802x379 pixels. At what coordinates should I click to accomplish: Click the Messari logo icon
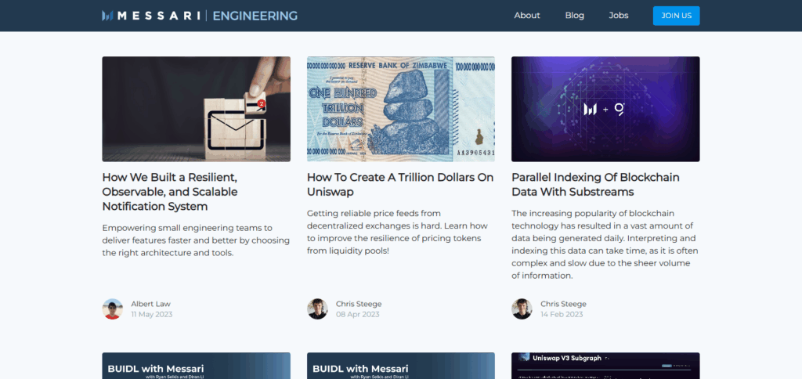[107, 16]
